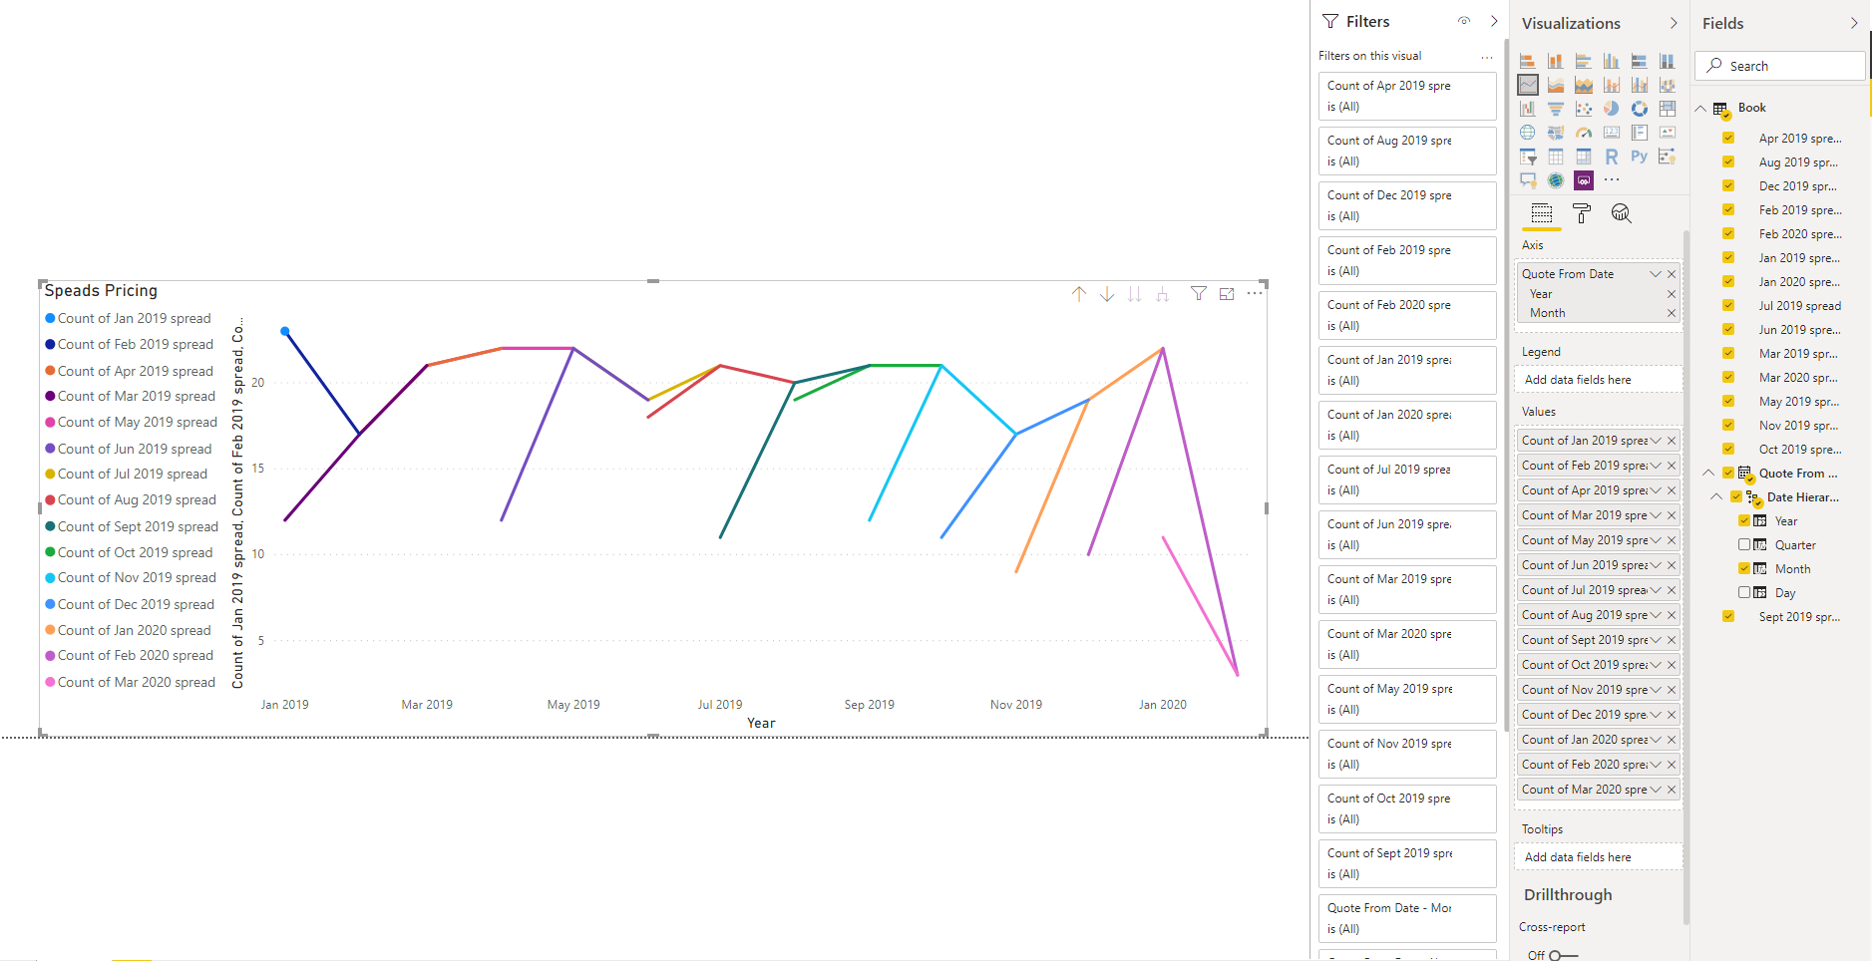Screen dimensions: 1872x961
Task: Open Count of Jun 2019 spread filter card
Action: click(1407, 534)
